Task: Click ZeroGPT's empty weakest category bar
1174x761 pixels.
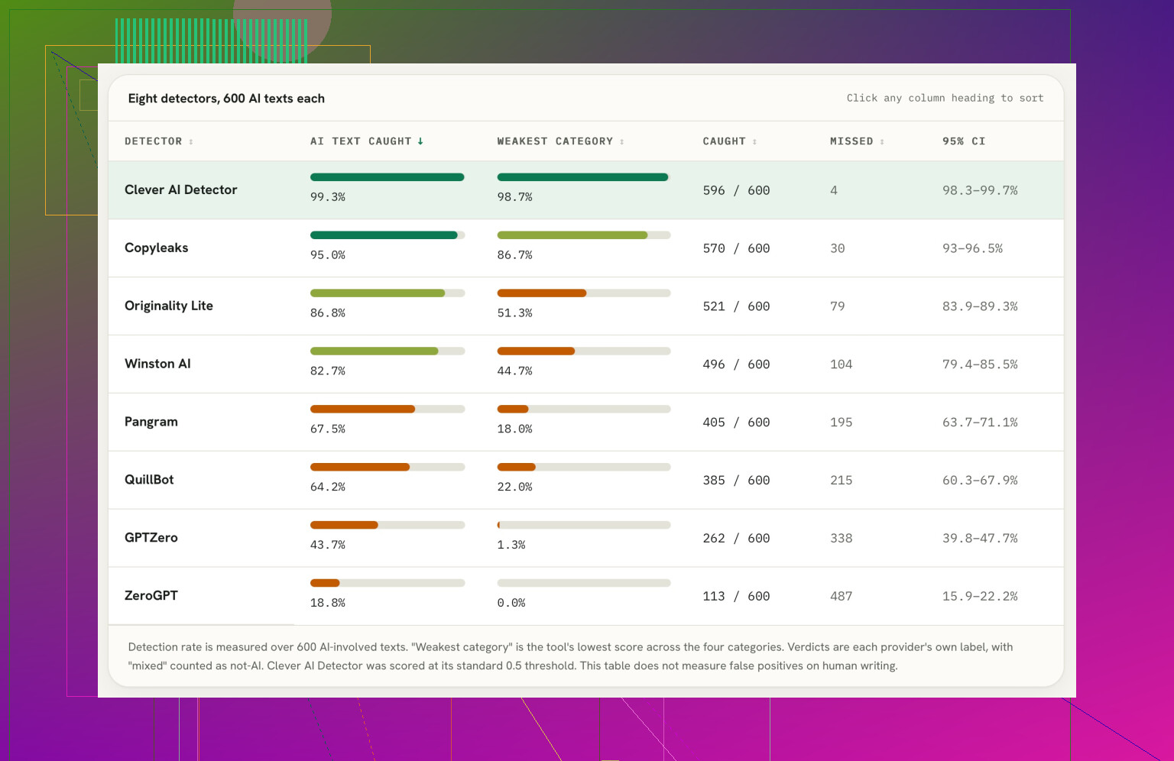Action: point(584,584)
